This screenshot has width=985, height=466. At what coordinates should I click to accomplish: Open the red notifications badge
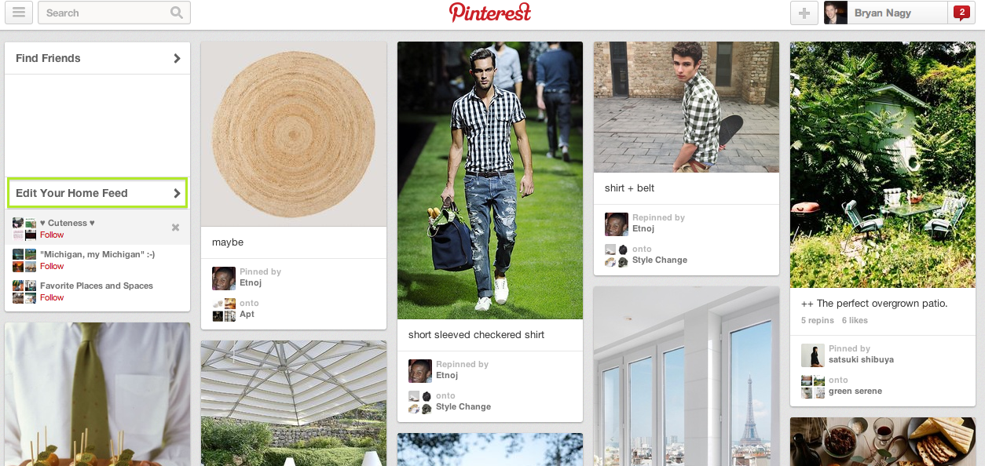click(961, 12)
